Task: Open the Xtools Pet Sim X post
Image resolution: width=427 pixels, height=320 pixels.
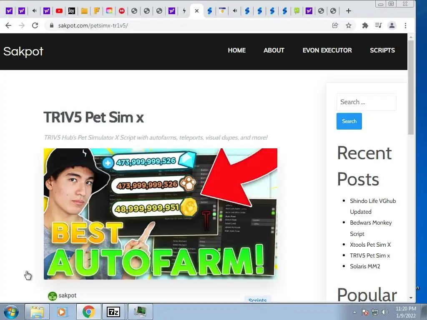Action: pos(370,245)
